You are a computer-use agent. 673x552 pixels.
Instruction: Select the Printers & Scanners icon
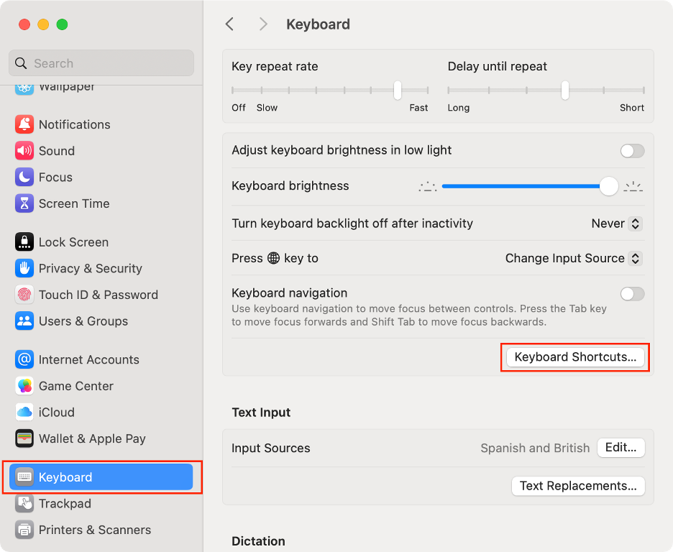tap(22, 530)
